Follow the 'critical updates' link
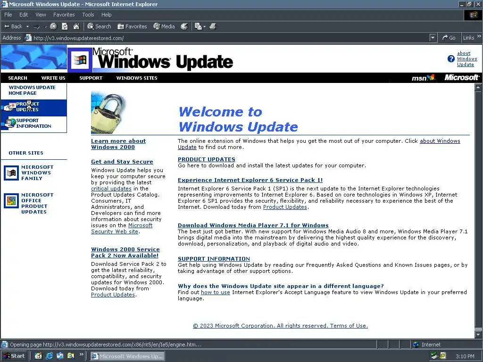Viewport: 483px width, 362px height. click(111, 189)
